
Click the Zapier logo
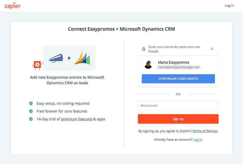pos(12,6)
